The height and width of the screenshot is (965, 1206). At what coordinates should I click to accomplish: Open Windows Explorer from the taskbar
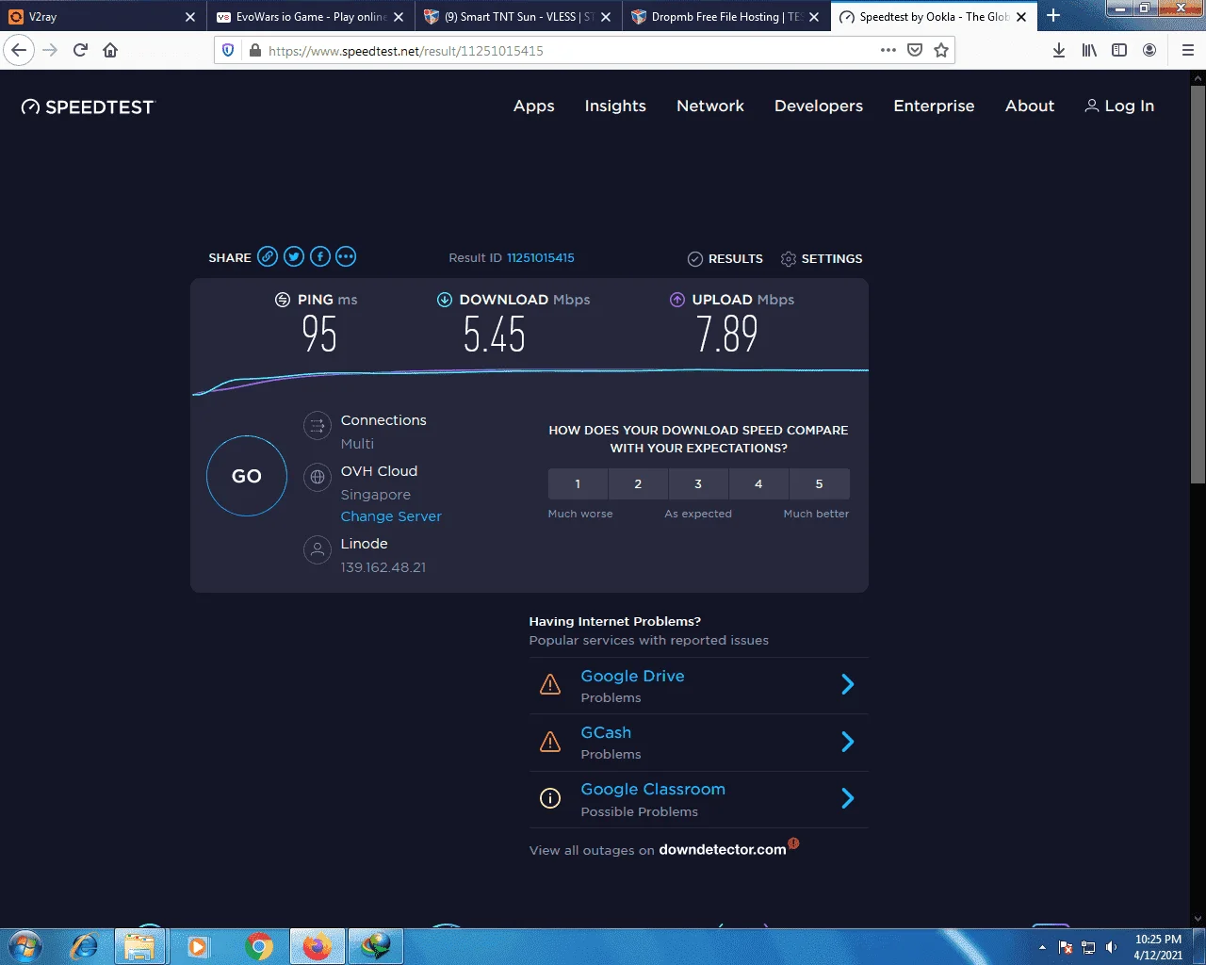pos(140,945)
